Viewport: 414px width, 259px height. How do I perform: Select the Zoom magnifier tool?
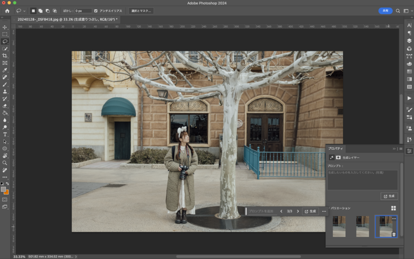(x=5, y=163)
